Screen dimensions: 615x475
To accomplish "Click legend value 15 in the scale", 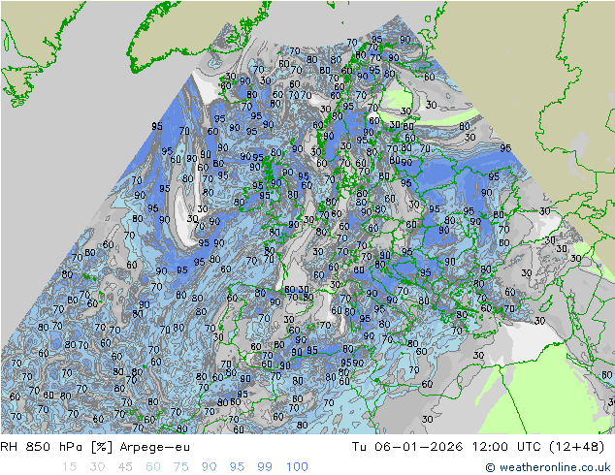I will [69, 467].
